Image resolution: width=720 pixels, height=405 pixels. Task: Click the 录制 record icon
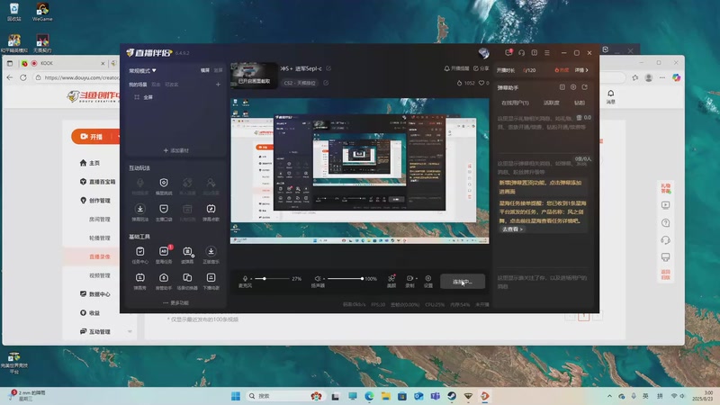(x=409, y=278)
